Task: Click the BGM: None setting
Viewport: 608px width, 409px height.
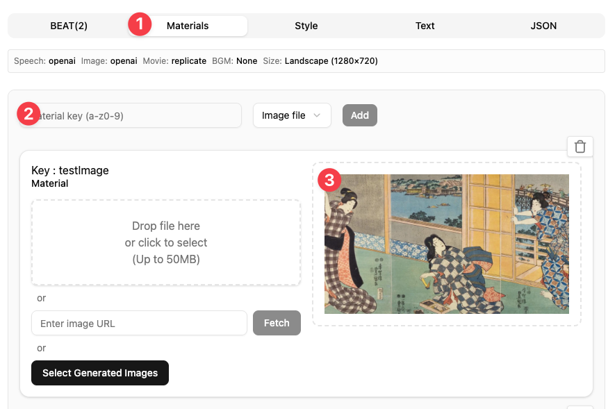Action: pyautogui.click(x=235, y=61)
